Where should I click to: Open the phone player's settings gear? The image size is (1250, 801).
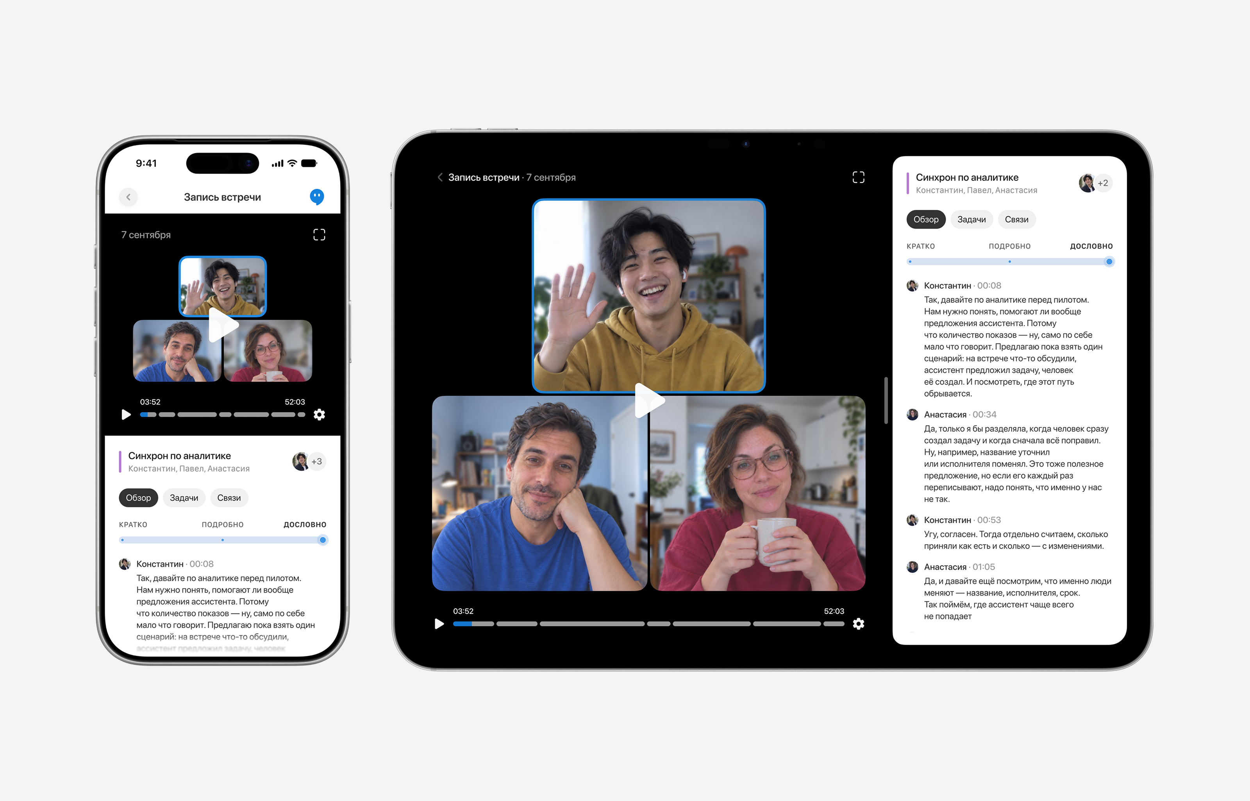[319, 415]
